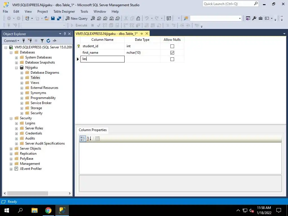Open the find combo box dropdown
Screen dimensions: 288x216
tap(240, 18)
